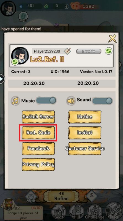The height and width of the screenshot is (221, 123).
Task: Open the Sect tab at bottom
Action: [x=59, y=212]
